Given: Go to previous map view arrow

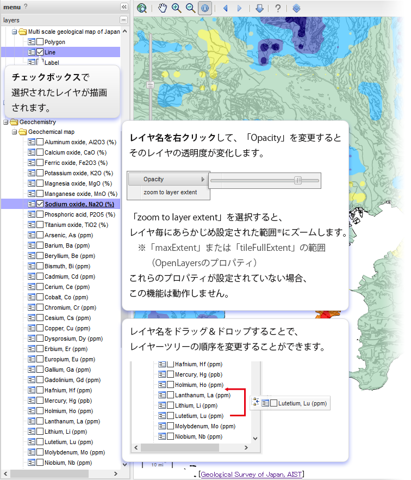Looking at the screenshot, I should click(225, 8).
